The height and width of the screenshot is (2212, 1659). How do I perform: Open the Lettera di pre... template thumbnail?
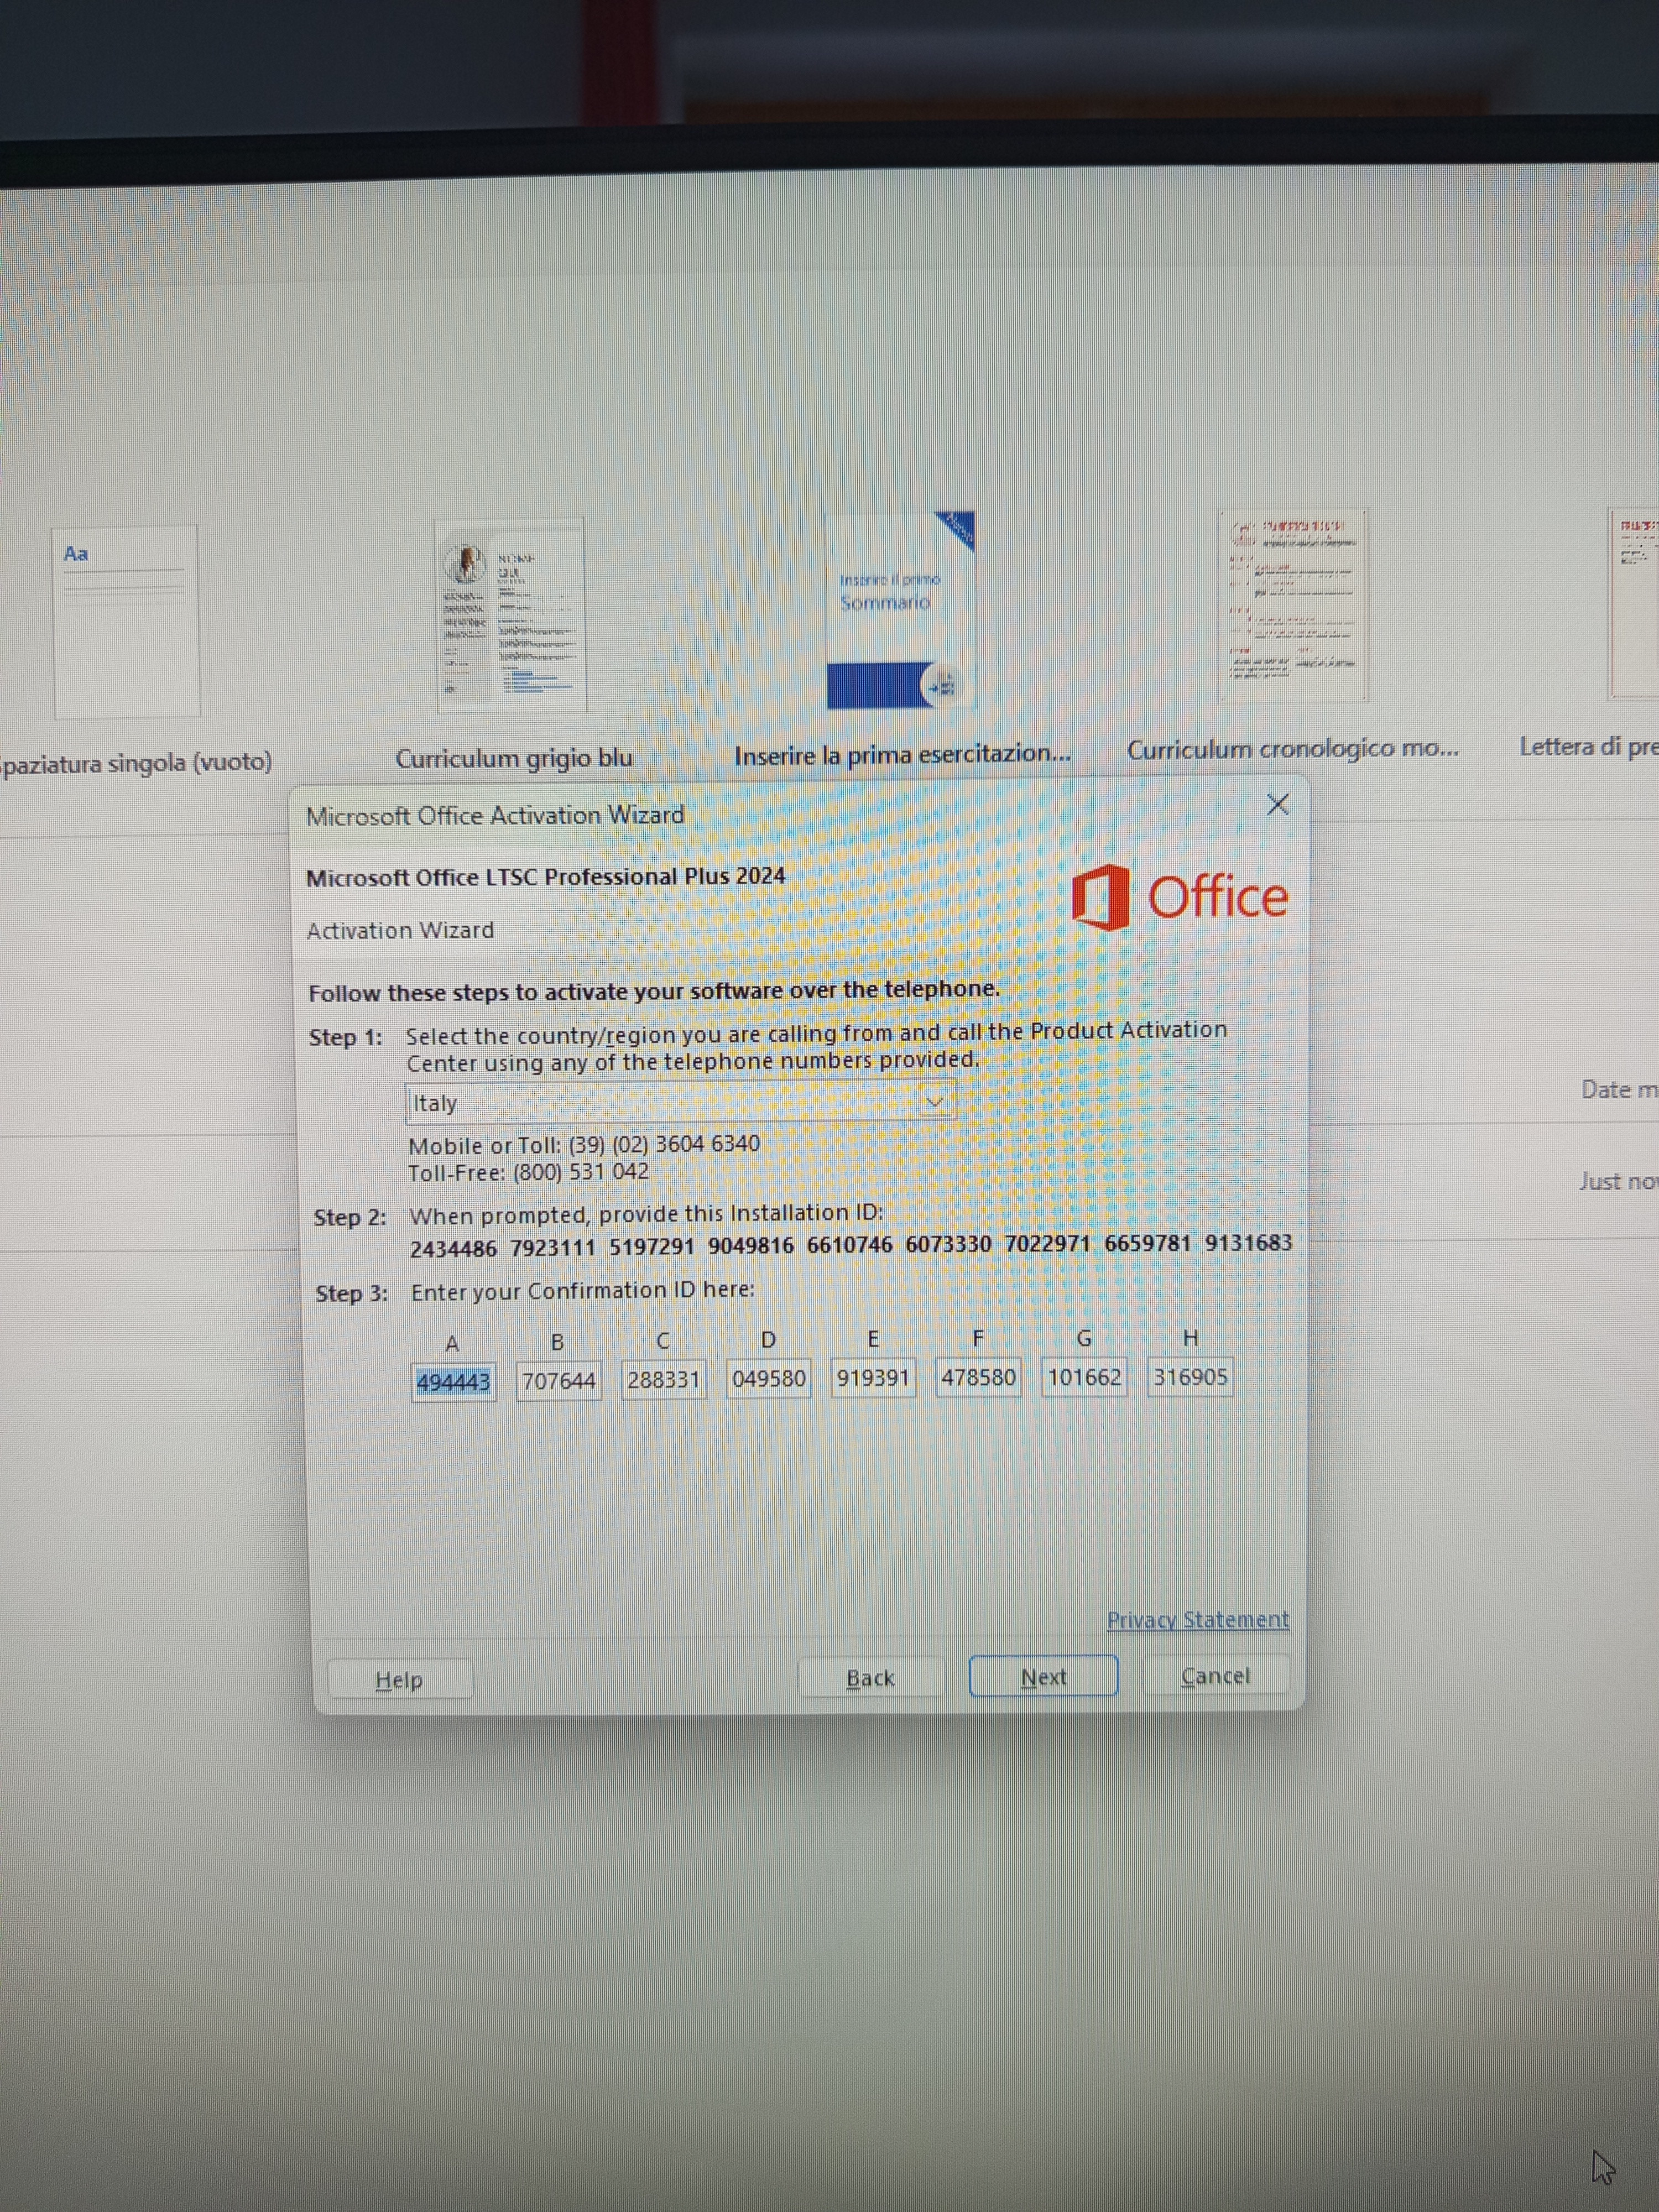click(x=1633, y=603)
